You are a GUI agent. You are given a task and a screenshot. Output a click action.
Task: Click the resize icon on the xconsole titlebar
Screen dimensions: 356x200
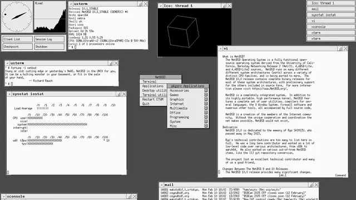[x=129, y=196]
